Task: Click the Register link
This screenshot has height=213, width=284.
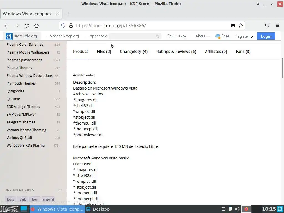Action: click(x=242, y=36)
